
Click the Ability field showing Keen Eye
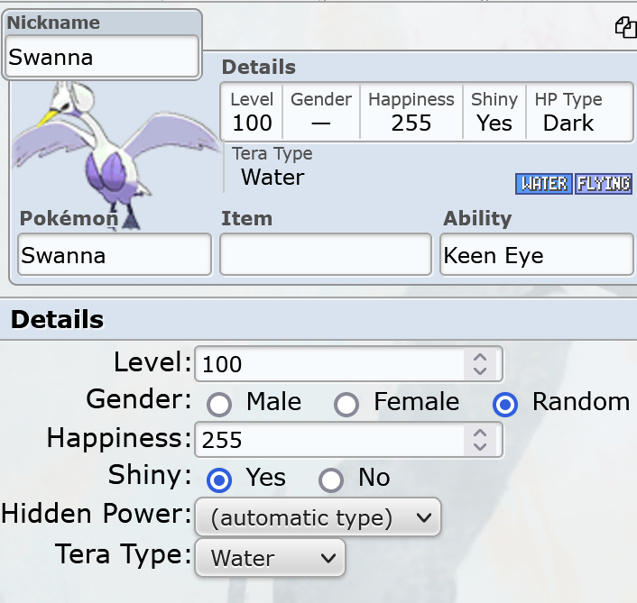[537, 255]
